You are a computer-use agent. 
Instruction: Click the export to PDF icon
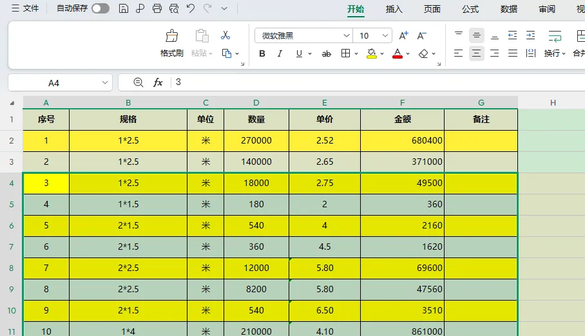tap(140, 8)
